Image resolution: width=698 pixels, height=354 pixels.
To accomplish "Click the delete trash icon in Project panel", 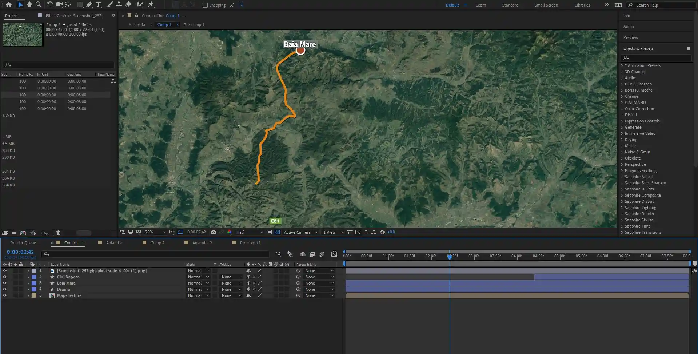I will (x=58, y=233).
